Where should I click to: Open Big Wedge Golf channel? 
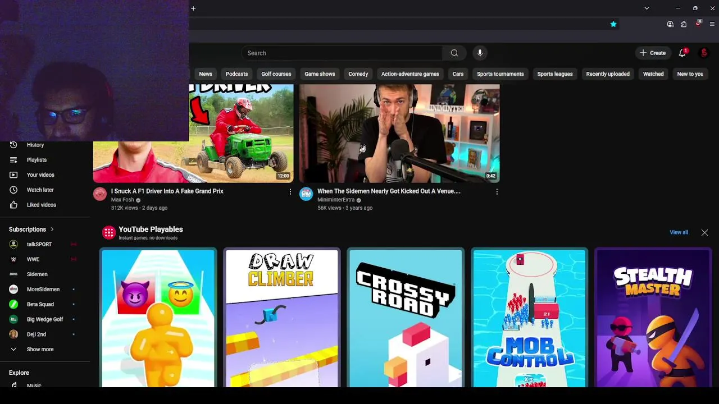[45, 319]
